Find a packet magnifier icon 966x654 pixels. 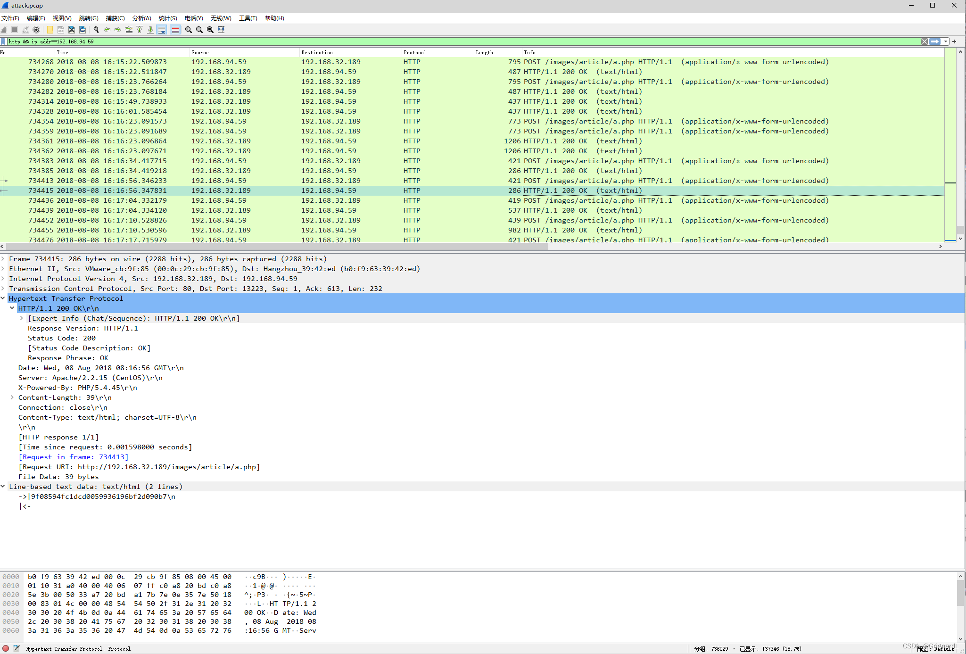click(96, 30)
